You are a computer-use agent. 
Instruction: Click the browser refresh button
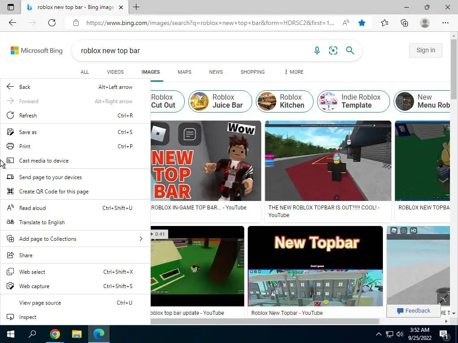(52, 23)
